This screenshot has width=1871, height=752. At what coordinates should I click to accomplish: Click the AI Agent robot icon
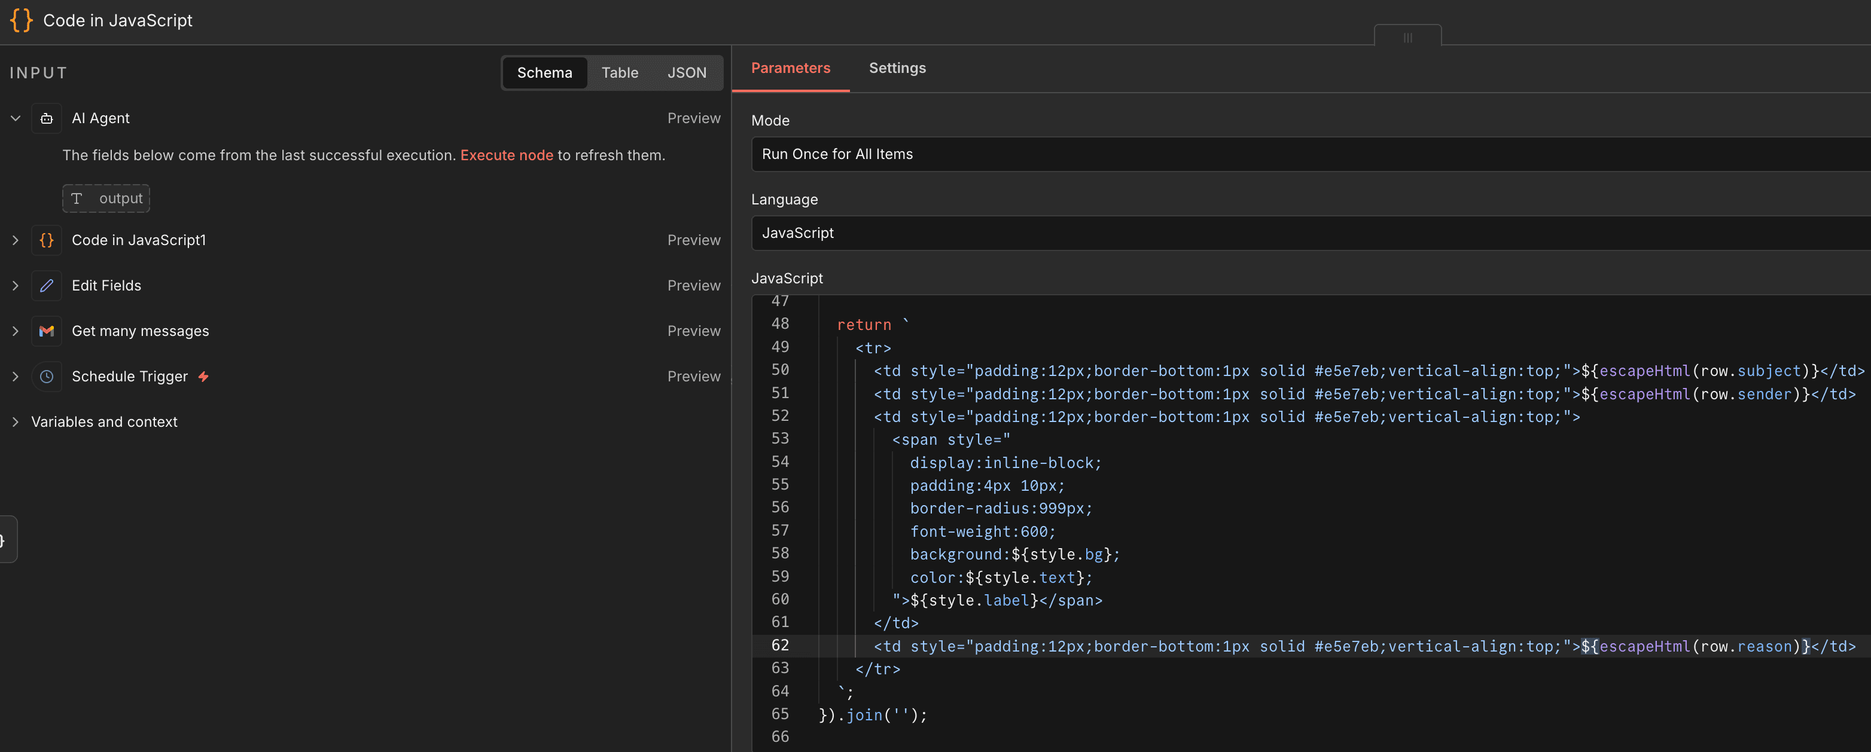point(47,118)
